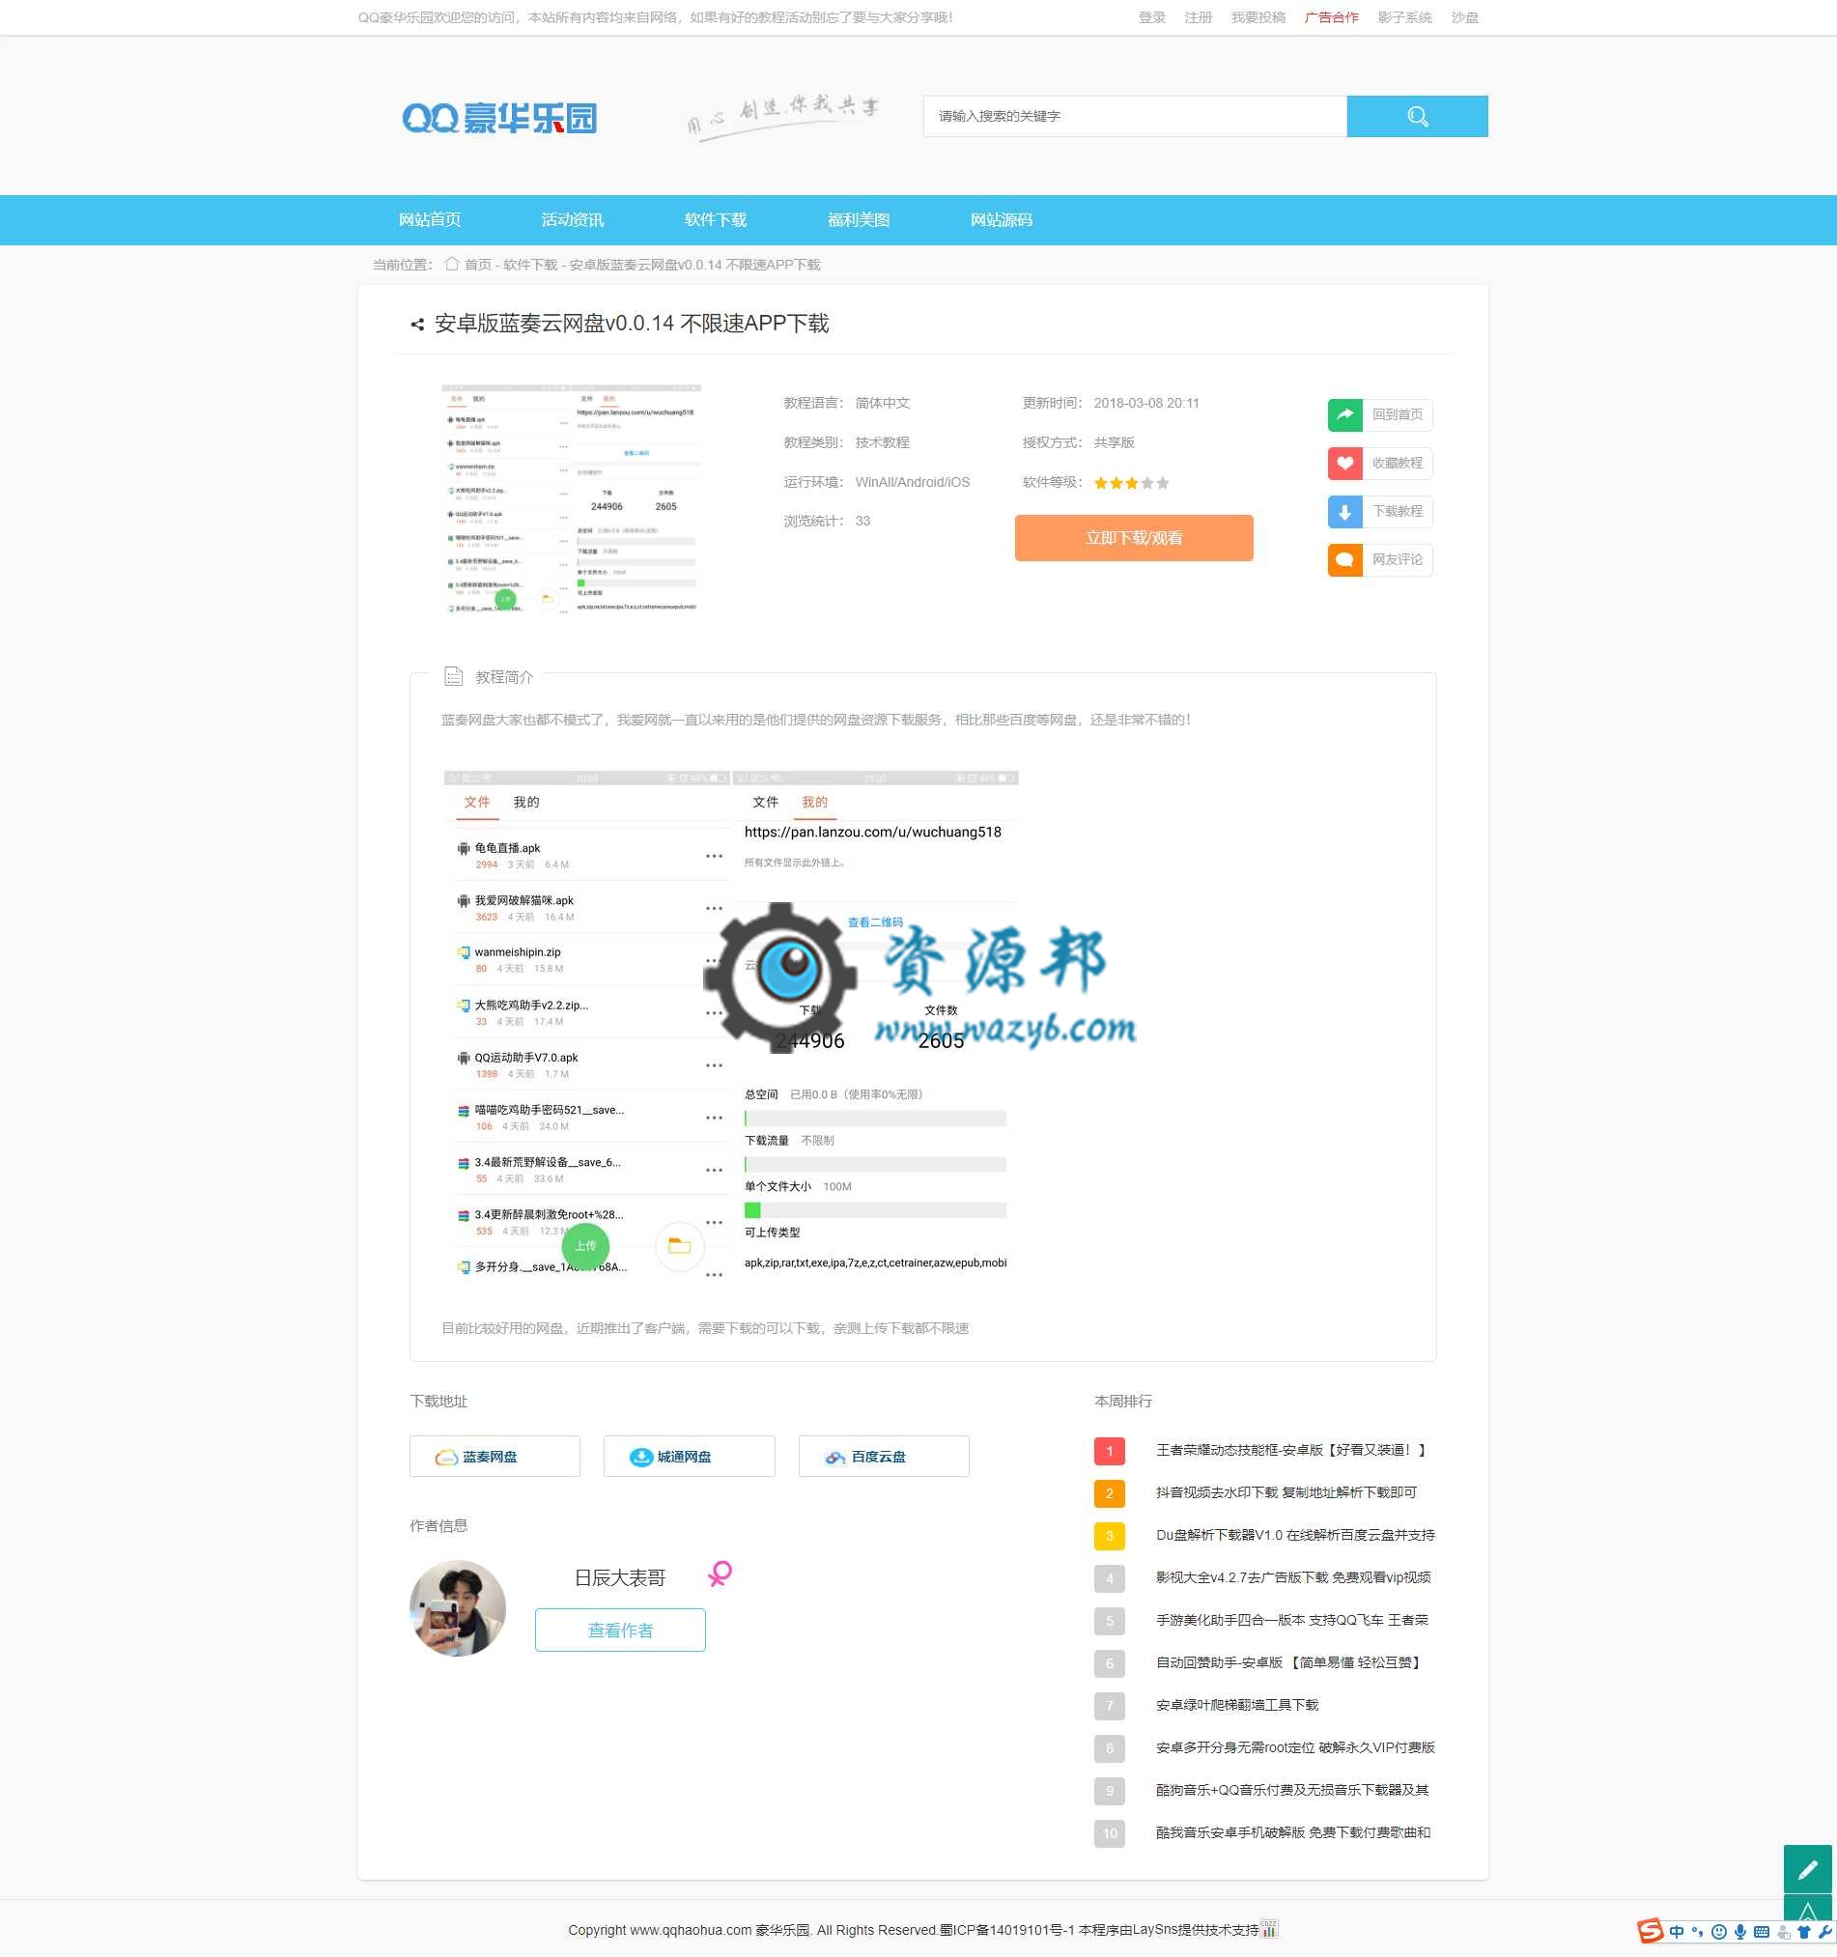The image size is (1837, 1957).
Task: Open ranked item 4 影视大全v4.2.7去广告版
Action: [x=1293, y=1577]
